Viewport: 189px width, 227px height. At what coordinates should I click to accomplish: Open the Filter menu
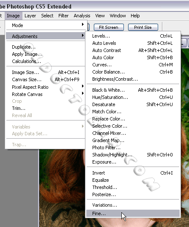tap(63, 16)
